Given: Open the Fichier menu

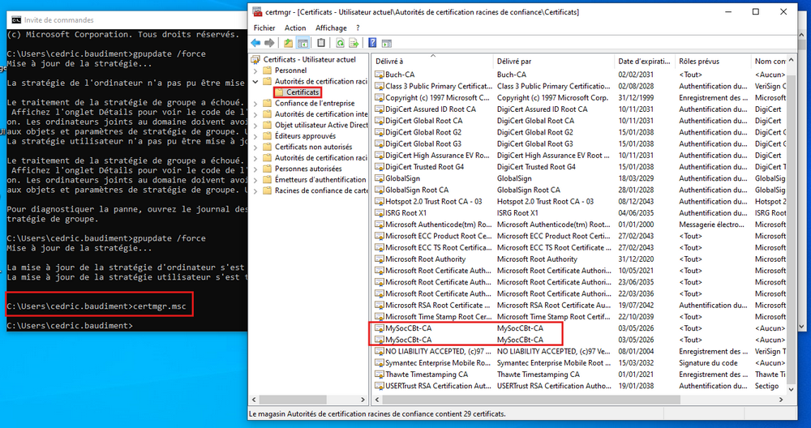Looking at the screenshot, I should pos(264,28).
